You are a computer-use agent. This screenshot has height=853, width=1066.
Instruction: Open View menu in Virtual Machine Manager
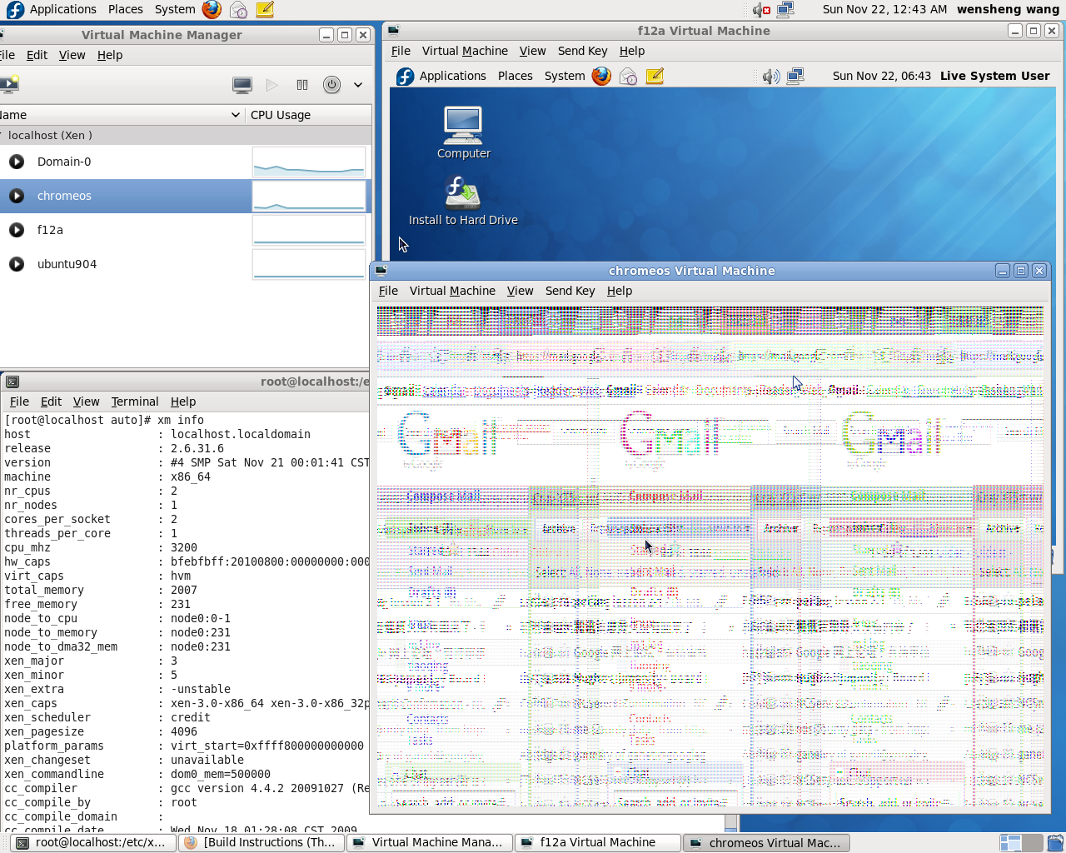[72, 55]
